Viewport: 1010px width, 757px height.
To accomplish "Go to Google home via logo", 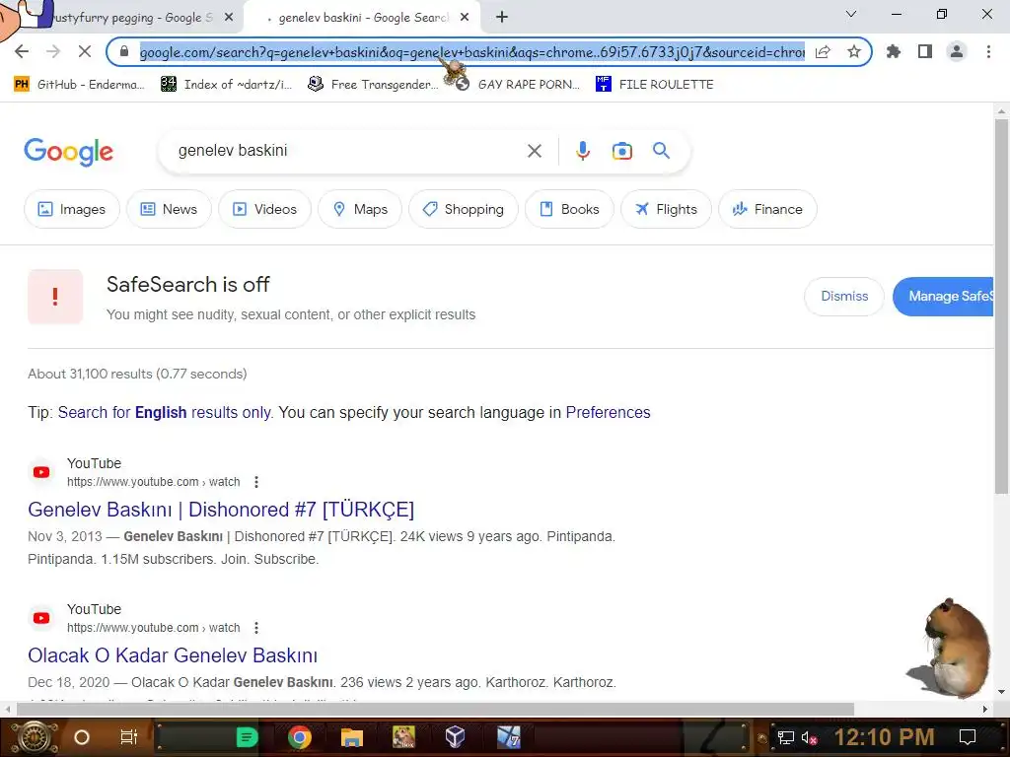I will point(68,152).
